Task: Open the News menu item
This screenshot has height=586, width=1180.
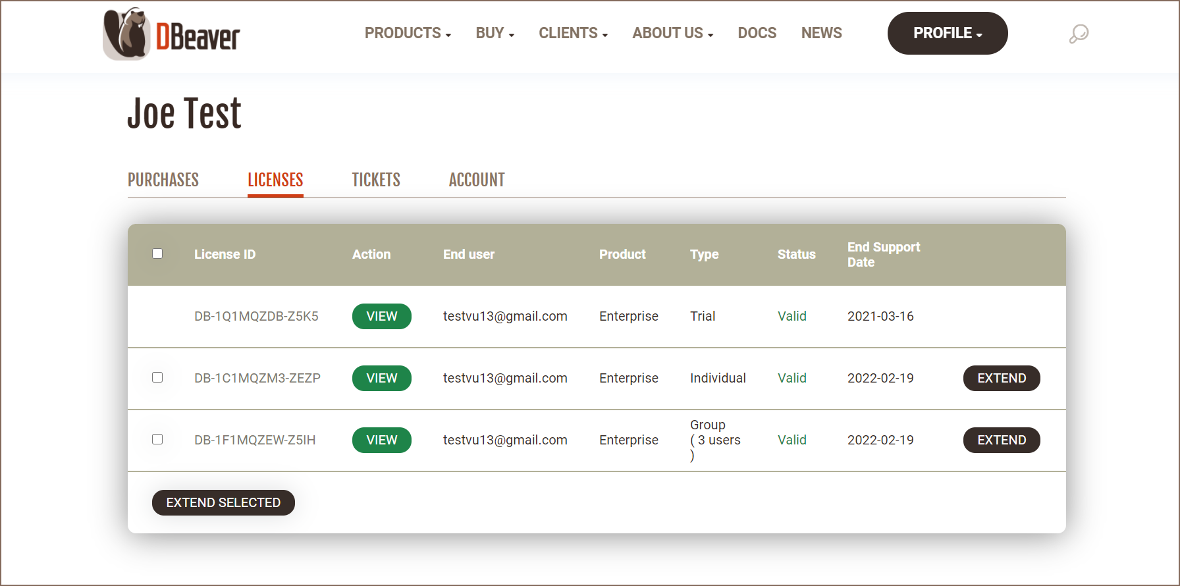Action: pos(821,33)
